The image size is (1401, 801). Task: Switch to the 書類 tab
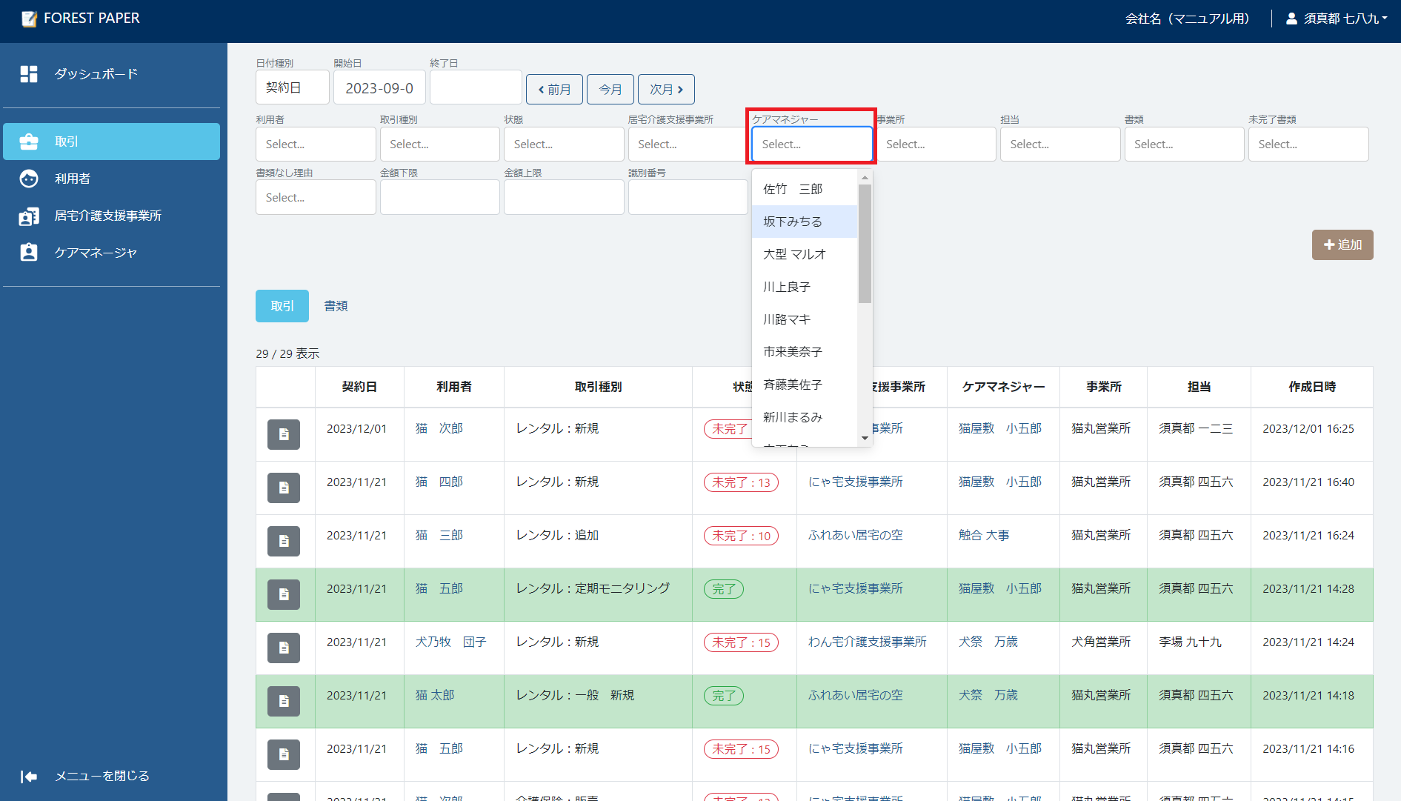[336, 306]
